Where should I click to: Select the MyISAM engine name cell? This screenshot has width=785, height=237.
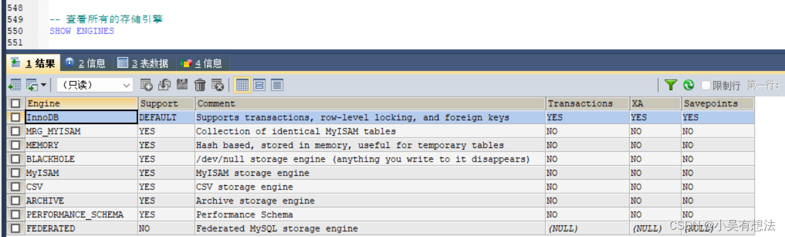point(81,173)
